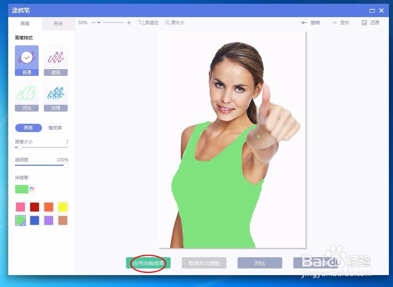Maximize the 涂鸦笔 window
393x287 pixels.
[372, 11]
